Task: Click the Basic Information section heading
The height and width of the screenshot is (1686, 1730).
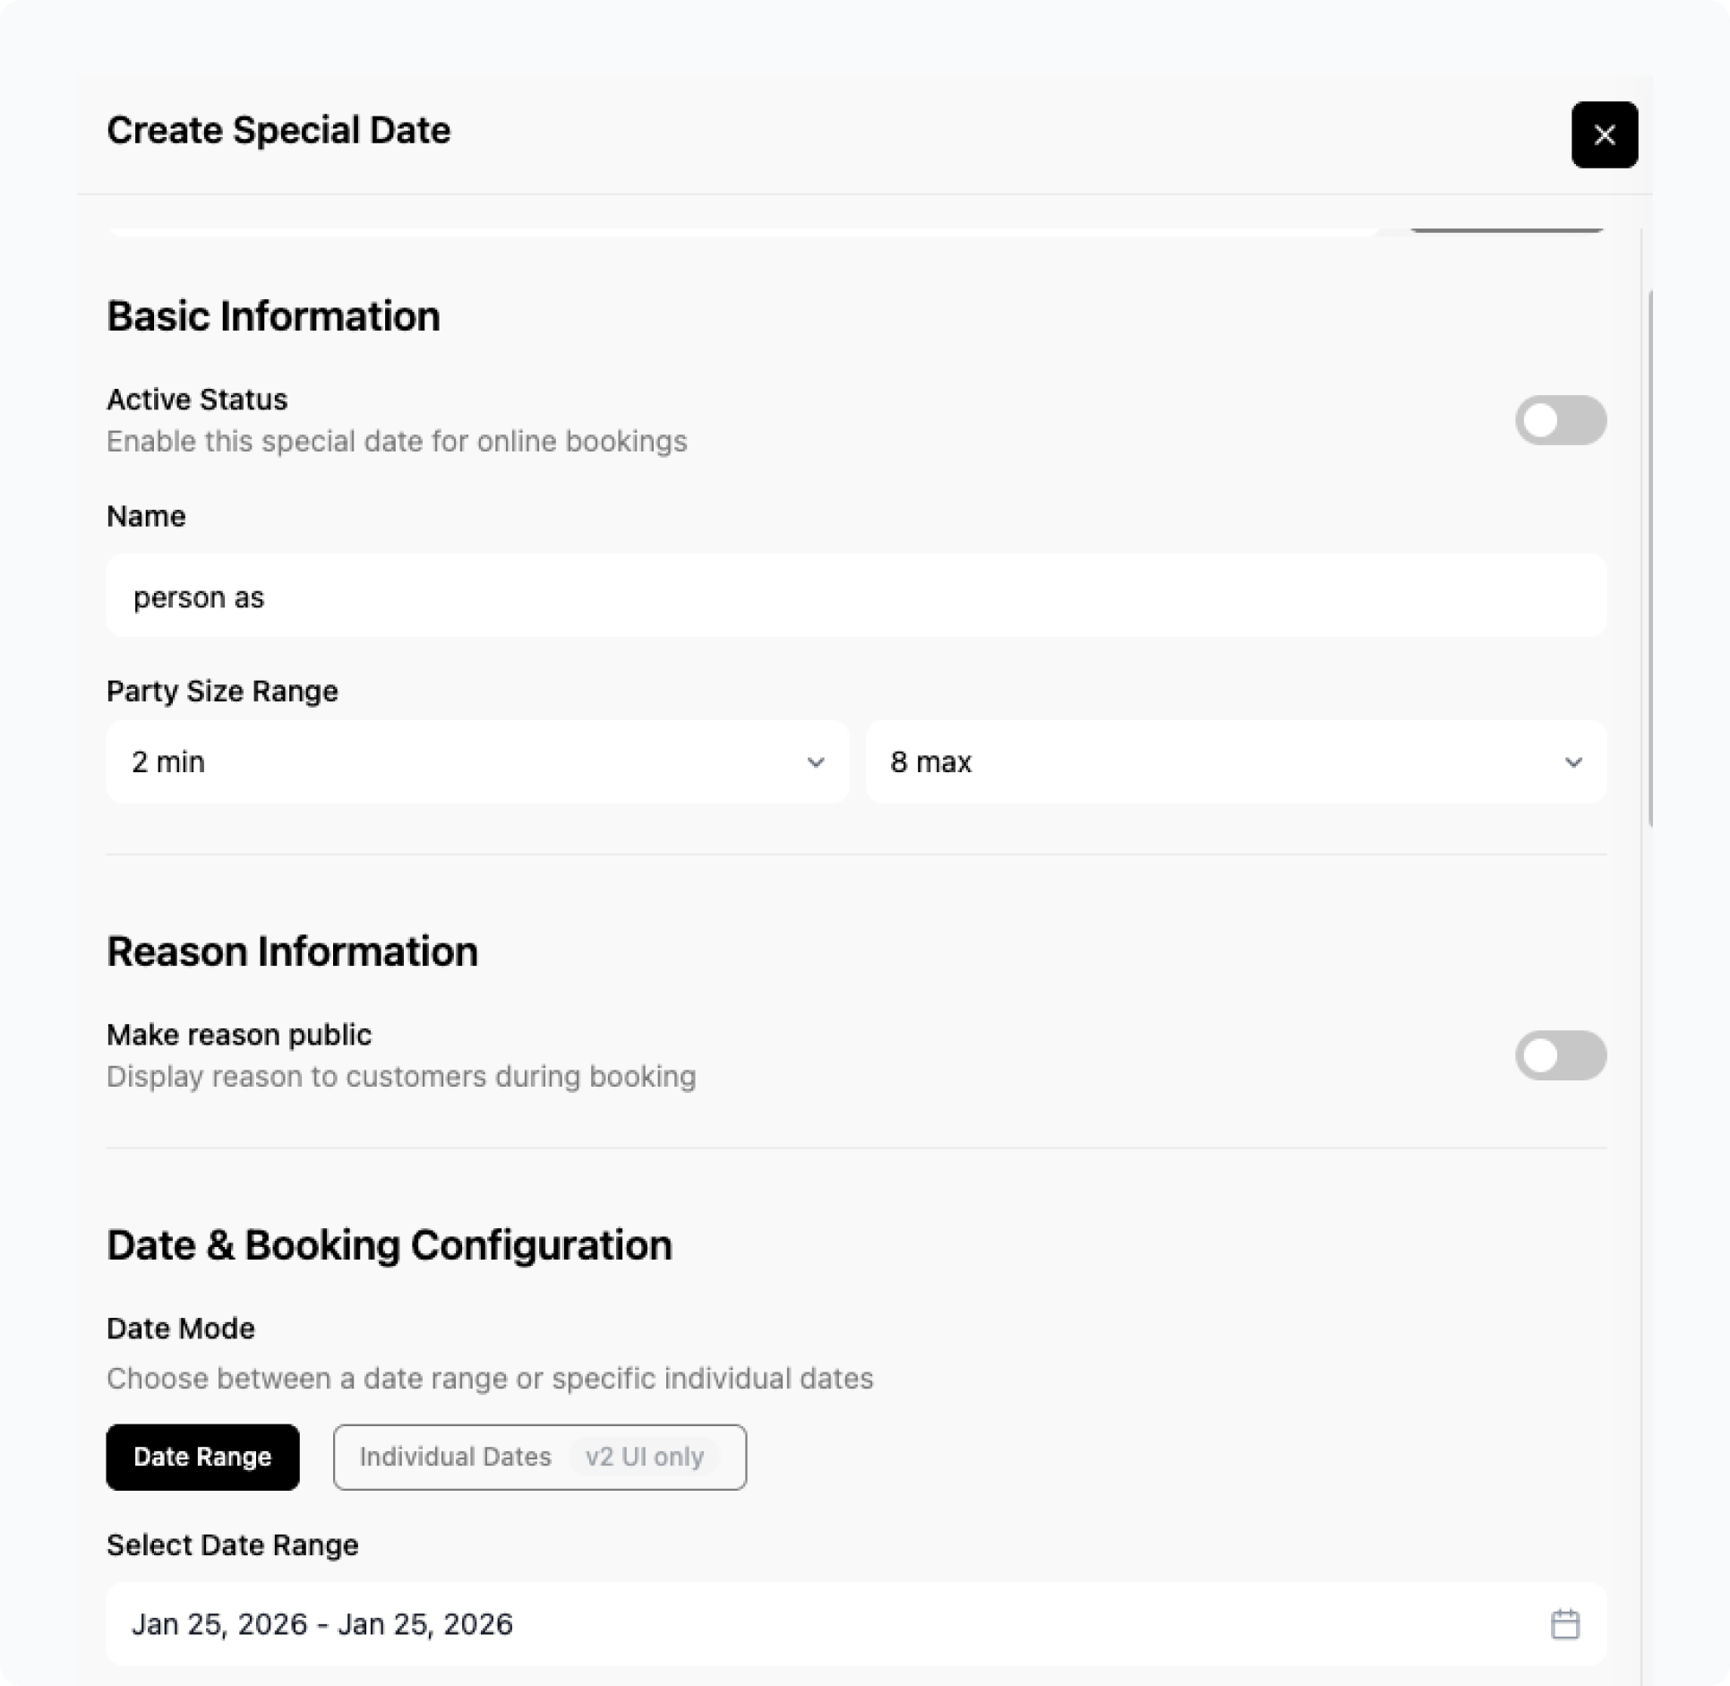Action: coord(273,316)
